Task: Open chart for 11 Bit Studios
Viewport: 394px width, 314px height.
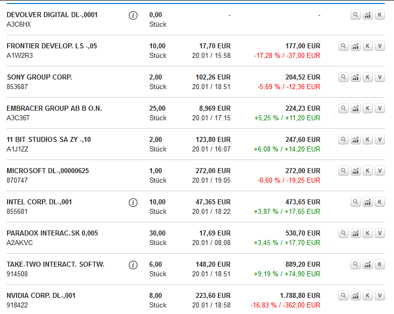Action: click(x=355, y=140)
